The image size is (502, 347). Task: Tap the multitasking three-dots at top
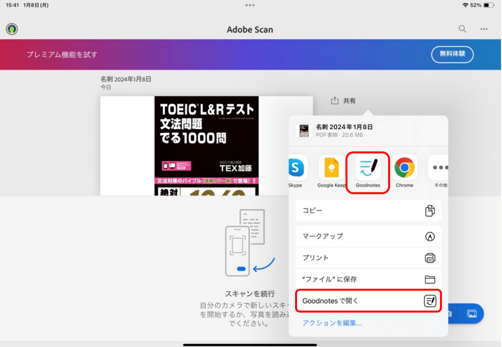250,5
